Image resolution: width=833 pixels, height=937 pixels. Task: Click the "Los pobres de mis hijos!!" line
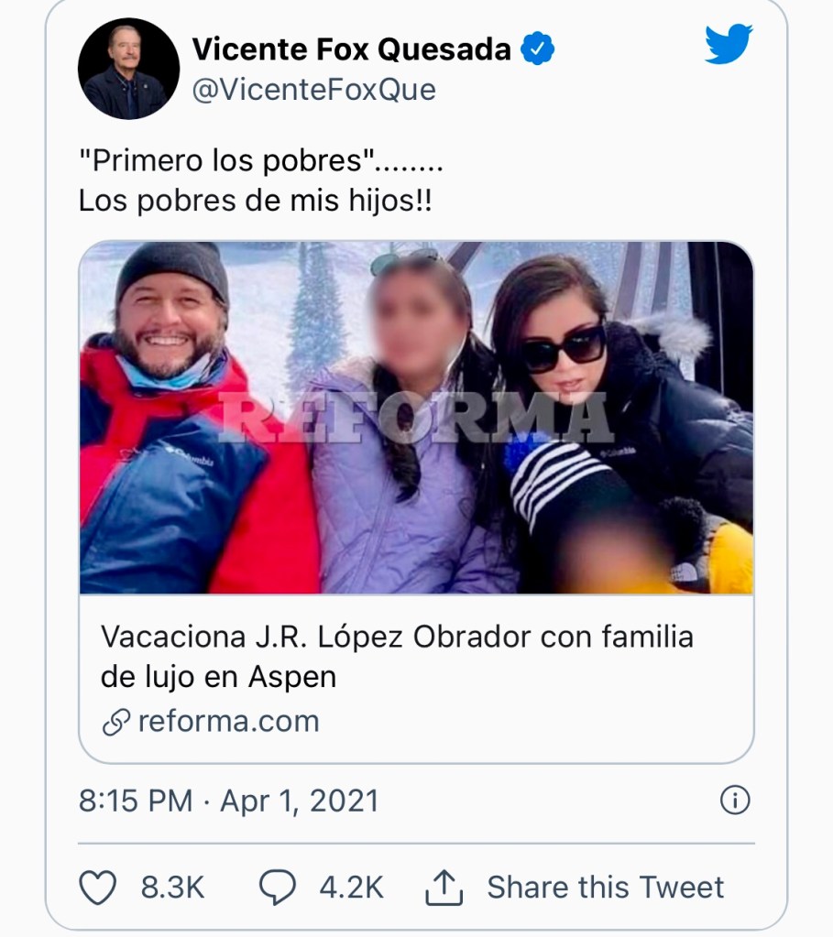tap(255, 201)
